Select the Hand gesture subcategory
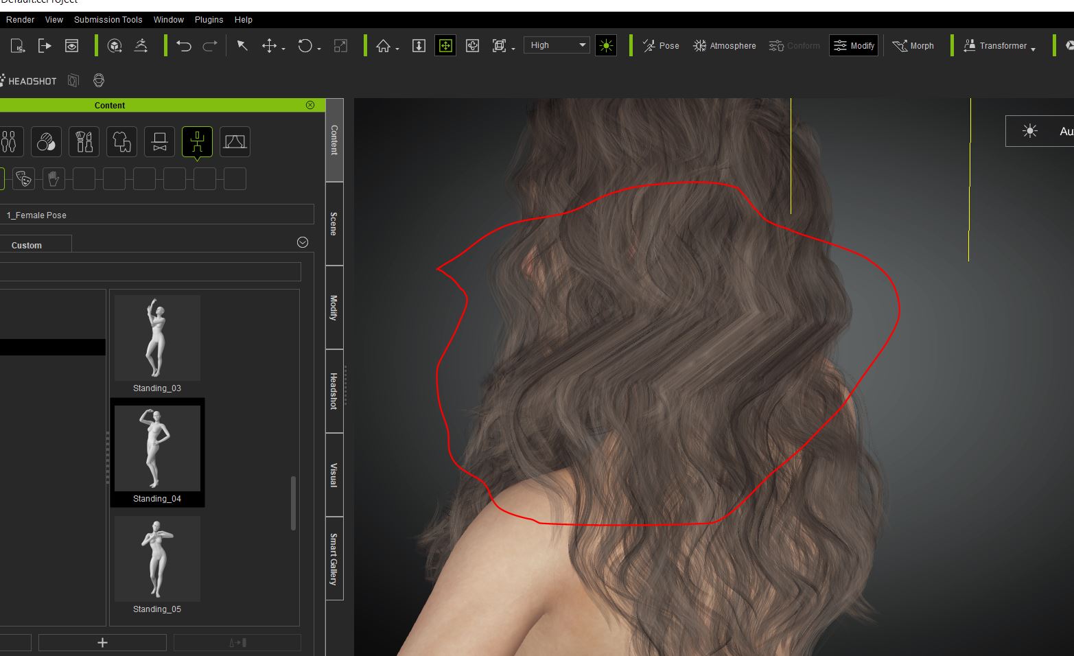Viewport: 1074px width, 656px height. coord(54,179)
